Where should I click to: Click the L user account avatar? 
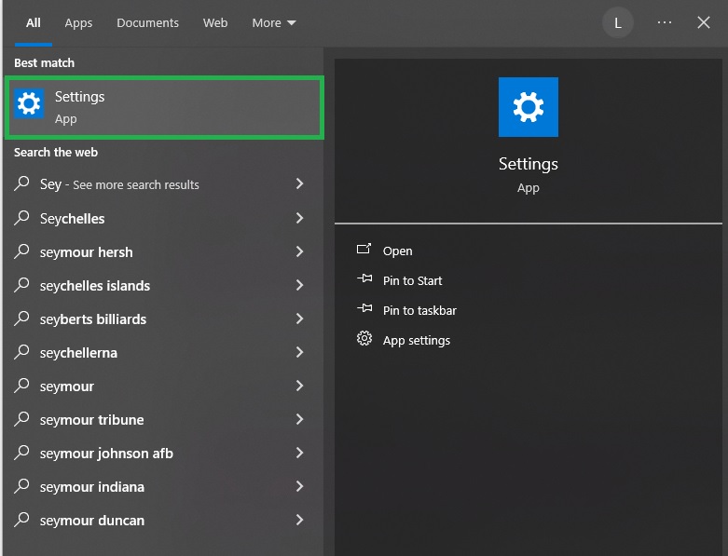point(618,22)
